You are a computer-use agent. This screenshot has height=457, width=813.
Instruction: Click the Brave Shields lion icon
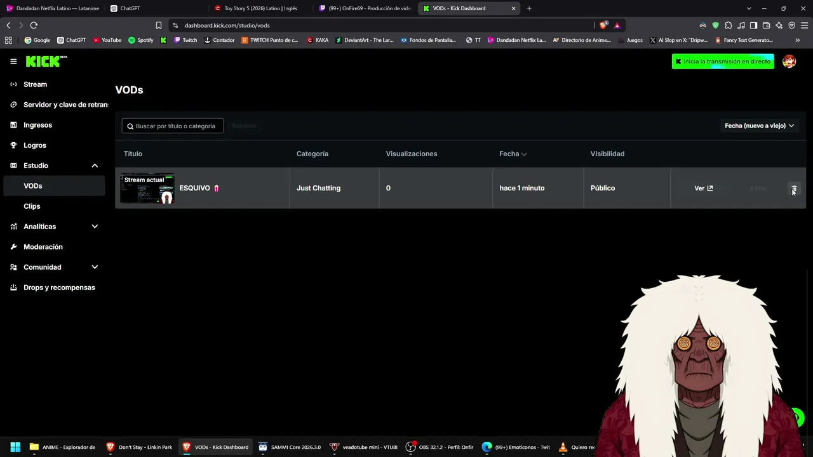pos(603,25)
